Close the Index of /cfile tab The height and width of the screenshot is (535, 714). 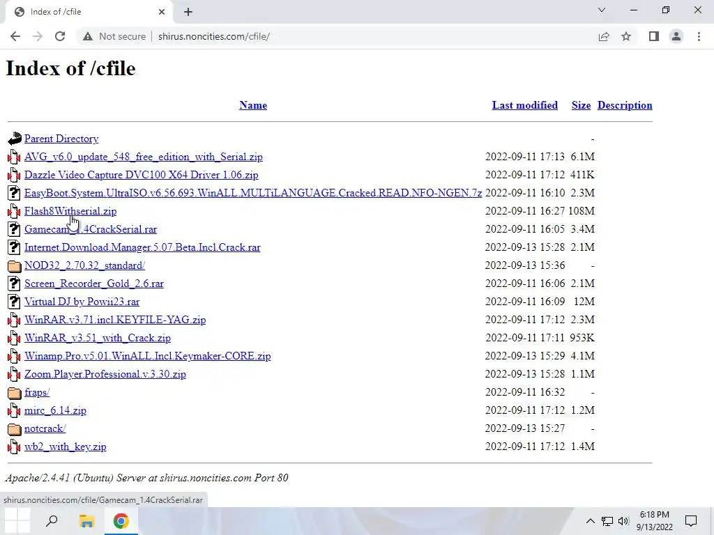click(x=162, y=12)
